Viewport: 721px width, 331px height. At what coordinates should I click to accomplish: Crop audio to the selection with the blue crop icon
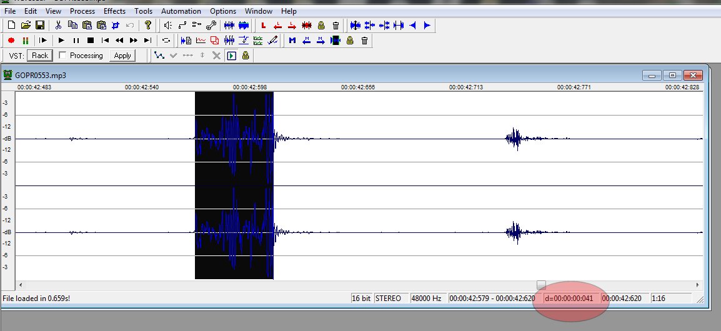pyautogui.click(x=116, y=25)
